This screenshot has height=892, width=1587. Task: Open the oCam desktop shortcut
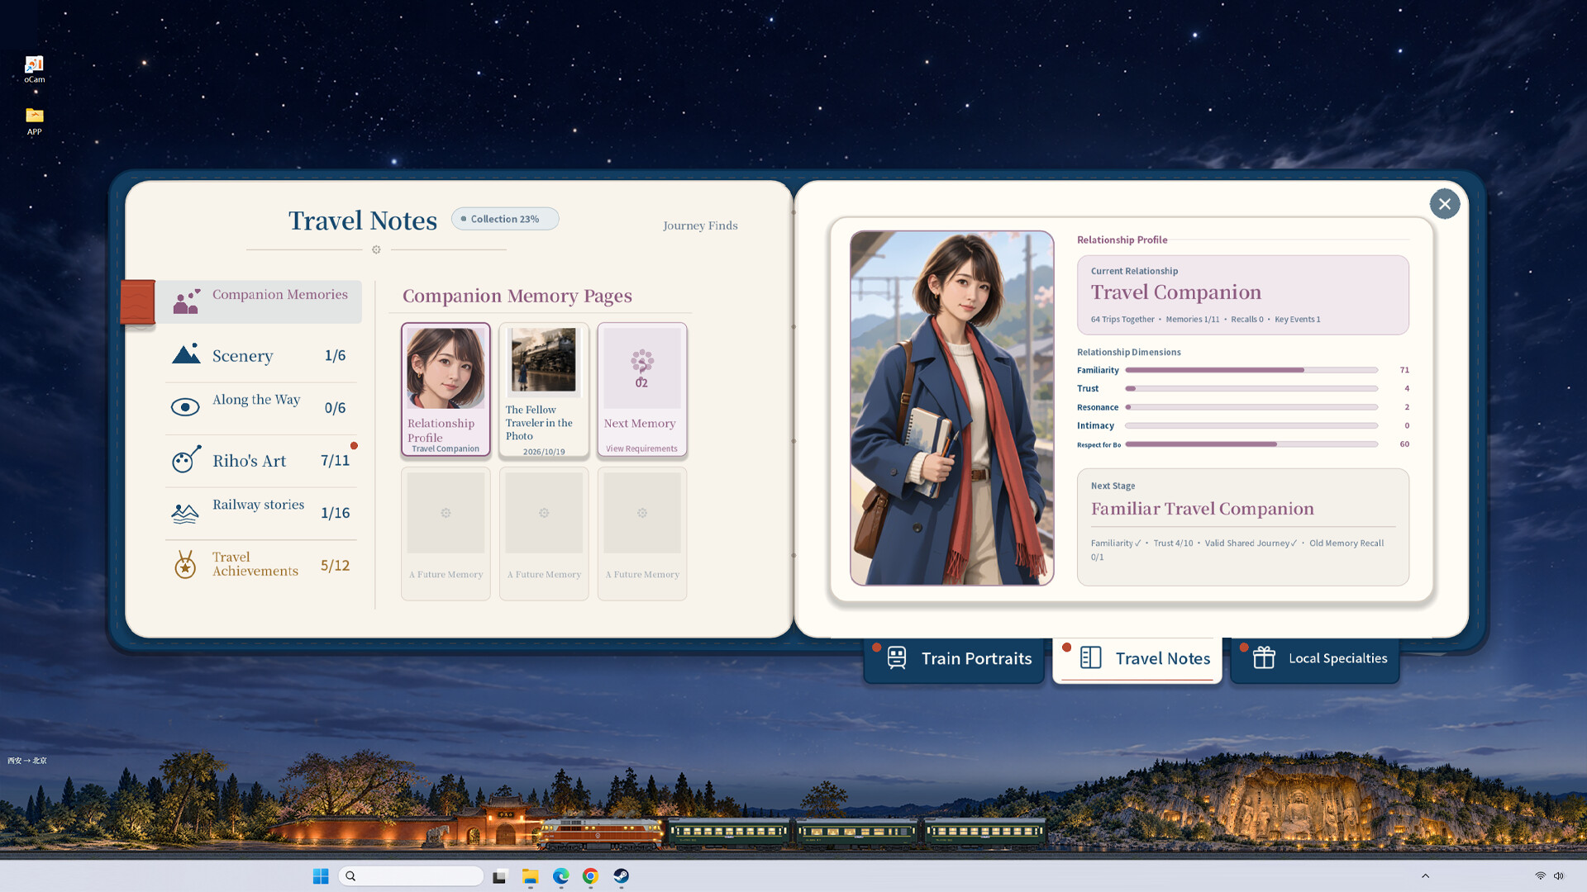(34, 69)
